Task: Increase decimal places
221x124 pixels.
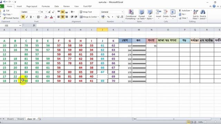Action: pos(118,17)
